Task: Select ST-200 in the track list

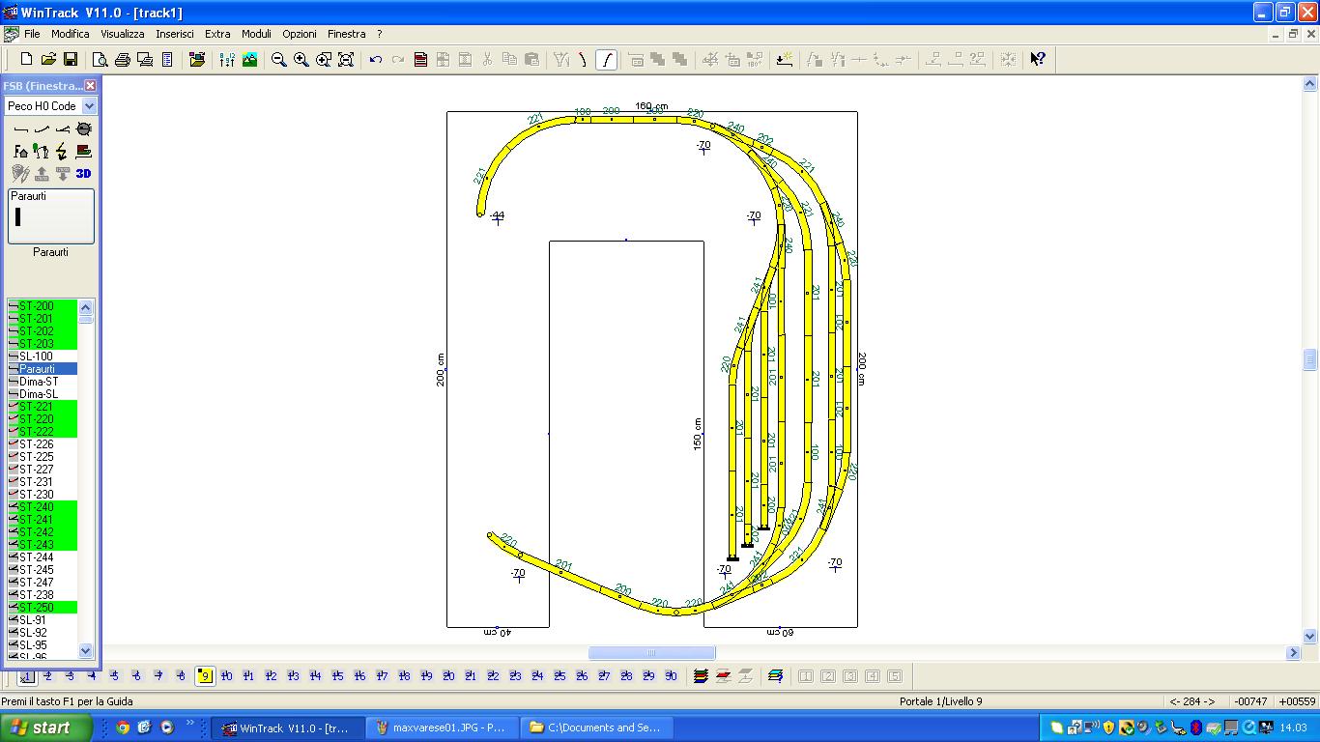Action: (x=43, y=306)
